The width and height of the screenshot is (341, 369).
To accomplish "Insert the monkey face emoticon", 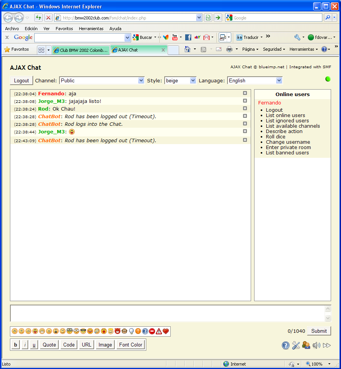I will 125,331.
